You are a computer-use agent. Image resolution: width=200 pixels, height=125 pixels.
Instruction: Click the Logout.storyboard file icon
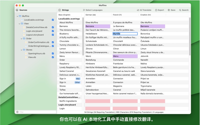(24, 35)
